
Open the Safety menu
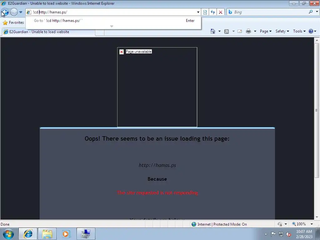(282, 31)
